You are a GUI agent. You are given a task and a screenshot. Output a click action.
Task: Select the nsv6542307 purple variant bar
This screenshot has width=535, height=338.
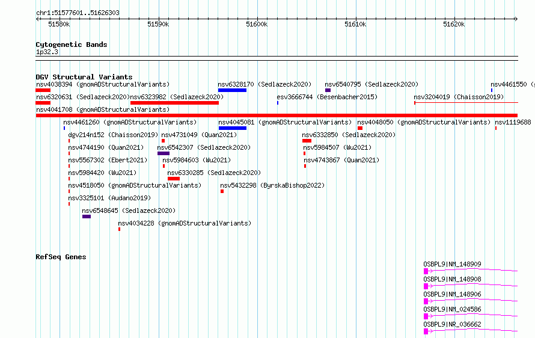(x=164, y=153)
